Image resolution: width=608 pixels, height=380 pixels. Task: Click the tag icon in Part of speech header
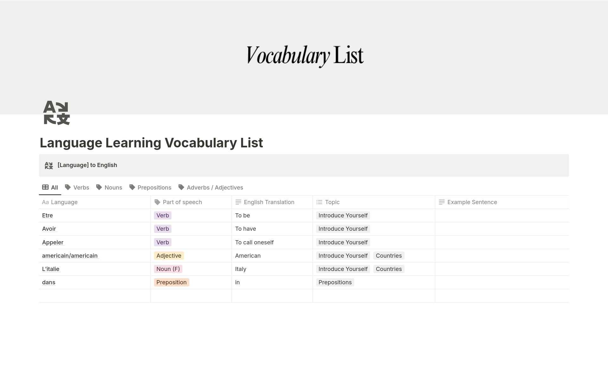(157, 202)
